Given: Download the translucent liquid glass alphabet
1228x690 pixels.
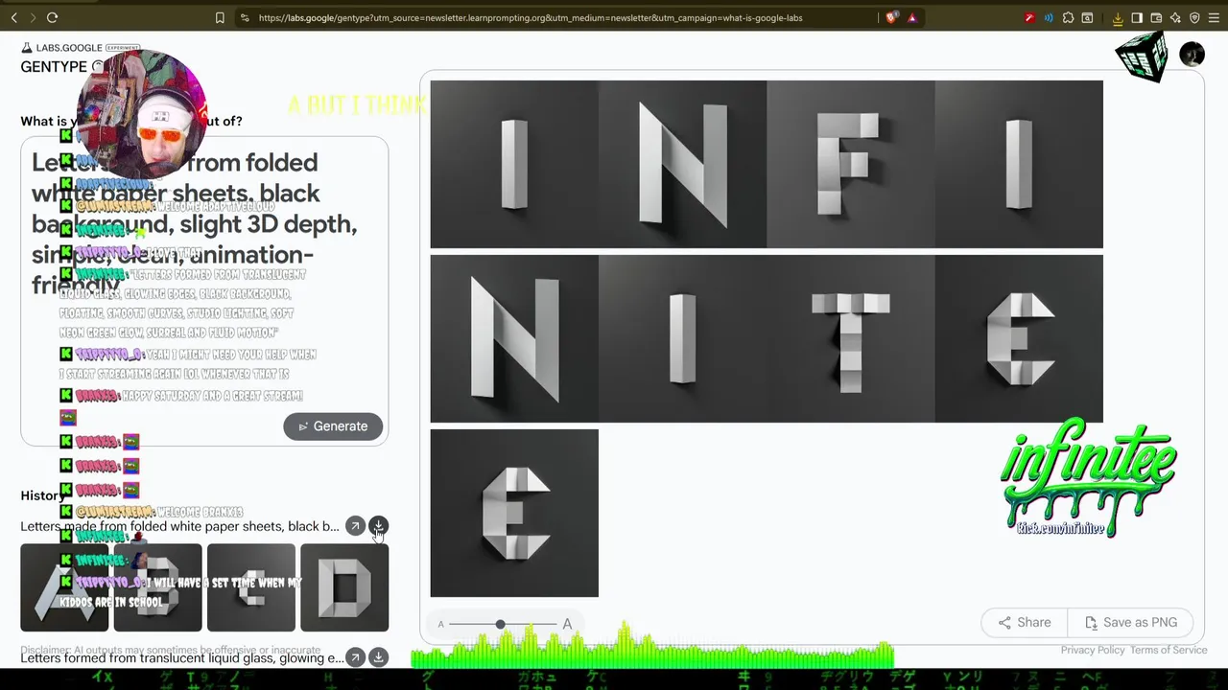Looking at the screenshot, I should [379, 657].
